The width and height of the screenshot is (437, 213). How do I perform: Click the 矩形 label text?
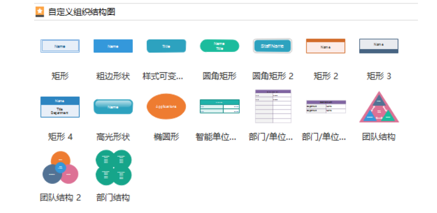60,76
